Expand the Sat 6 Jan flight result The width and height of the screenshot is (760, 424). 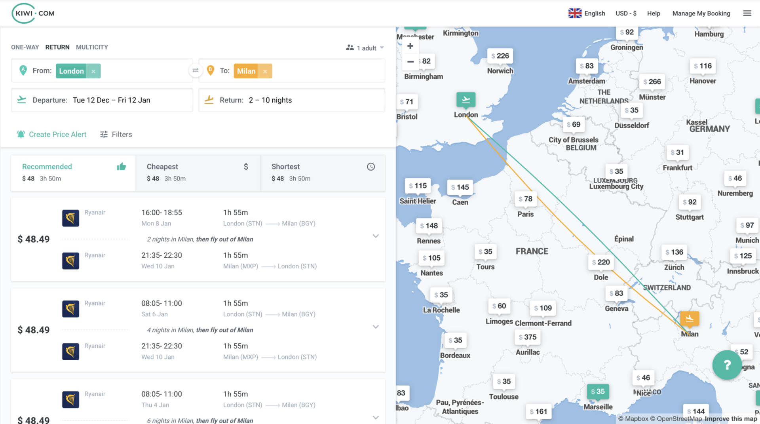[376, 327]
